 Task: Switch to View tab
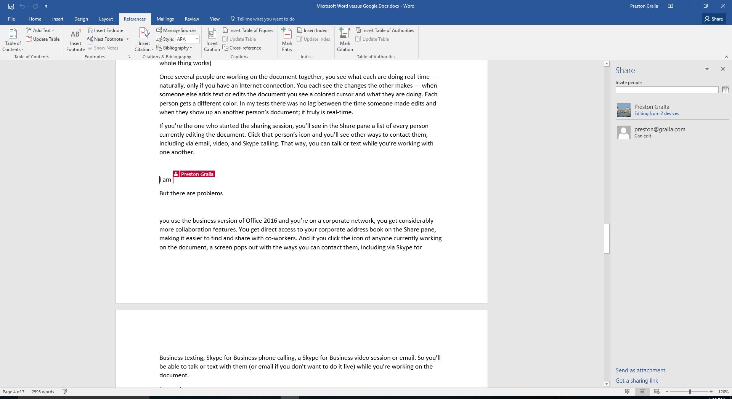click(215, 19)
